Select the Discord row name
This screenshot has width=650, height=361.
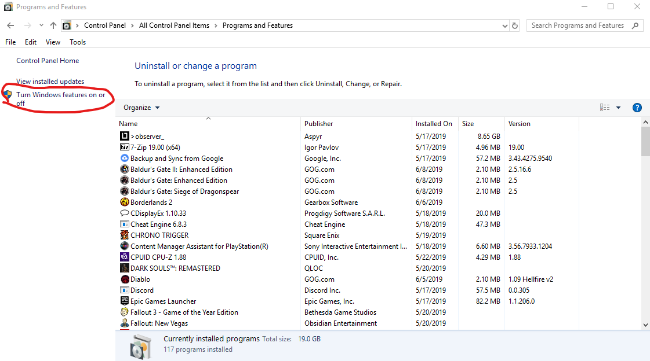click(142, 290)
